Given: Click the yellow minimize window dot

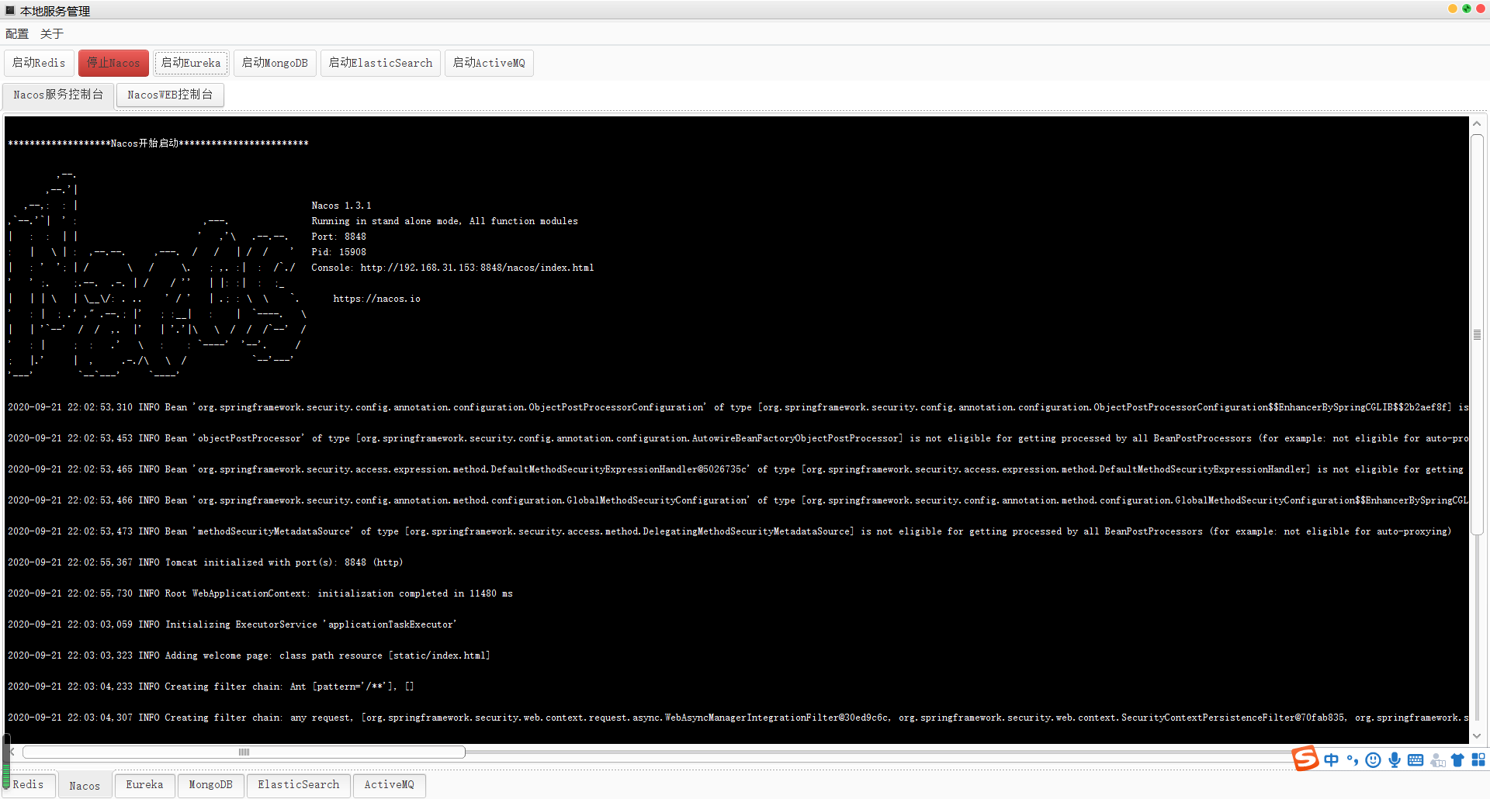Looking at the screenshot, I should pos(1453,9).
